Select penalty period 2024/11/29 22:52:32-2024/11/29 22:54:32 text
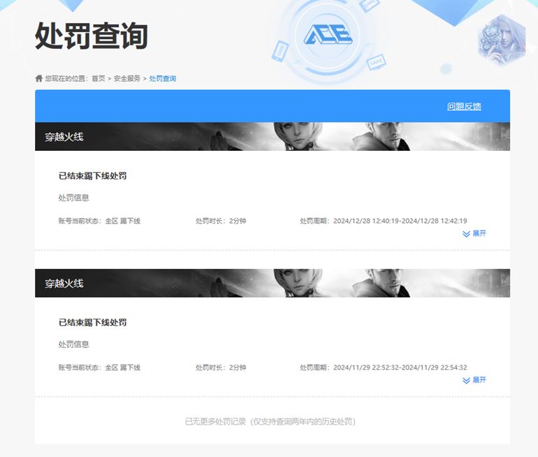 click(400, 368)
